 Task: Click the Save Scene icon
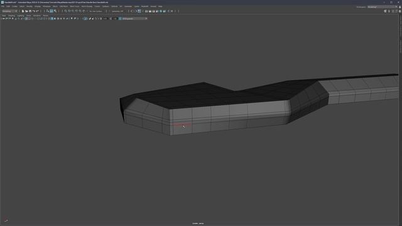(30, 11)
